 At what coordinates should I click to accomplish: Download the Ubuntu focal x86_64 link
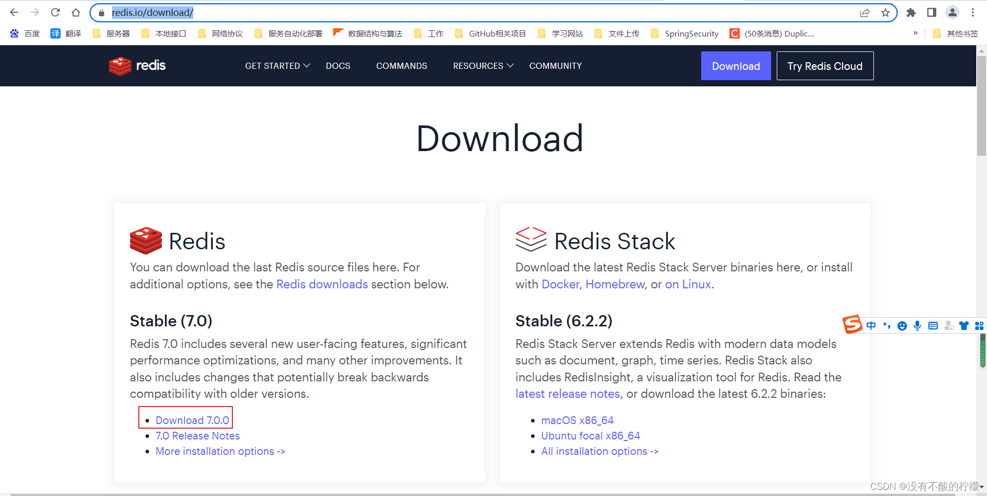(591, 435)
